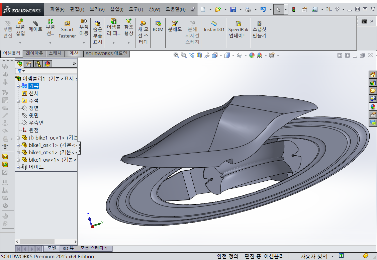This screenshot has width=377, height=260.
Task: Select the 정면 plane in tree
Action: point(34,108)
